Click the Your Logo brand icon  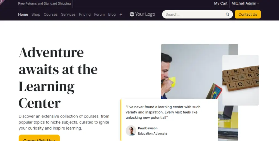tap(142, 14)
